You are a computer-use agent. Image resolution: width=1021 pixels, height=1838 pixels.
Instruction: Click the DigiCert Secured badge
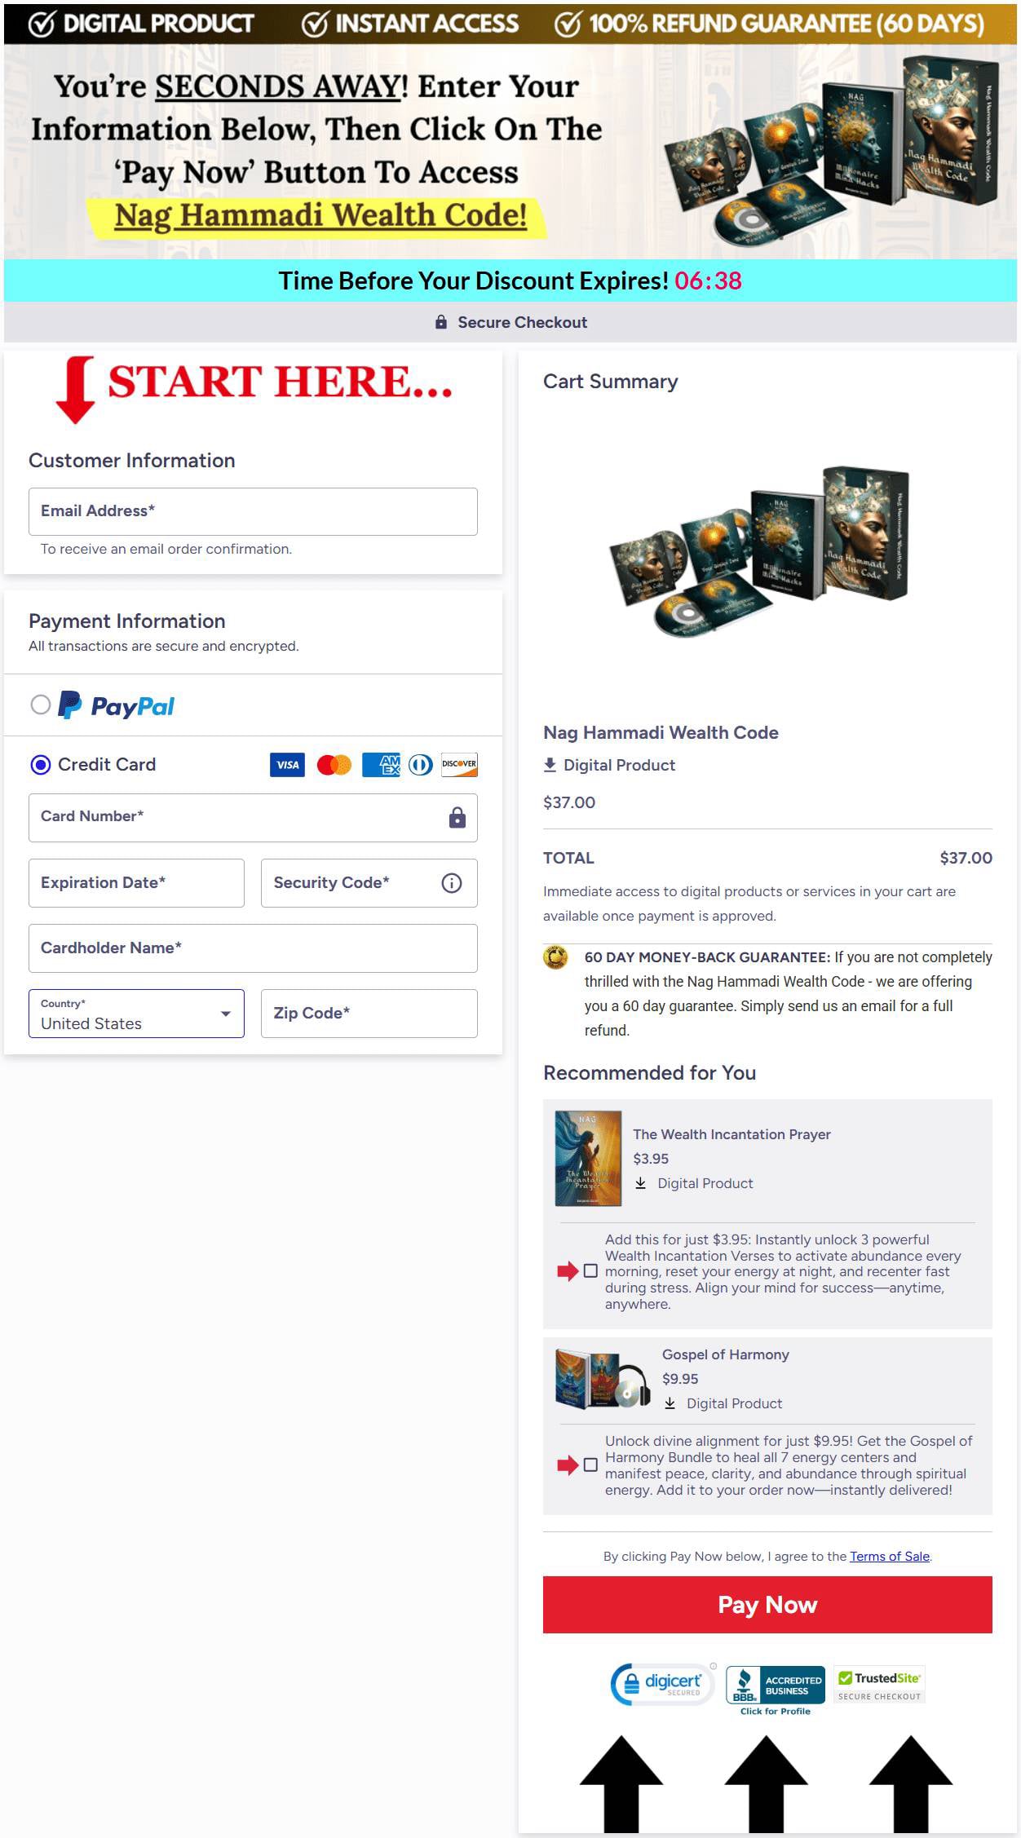pos(663,1684)
